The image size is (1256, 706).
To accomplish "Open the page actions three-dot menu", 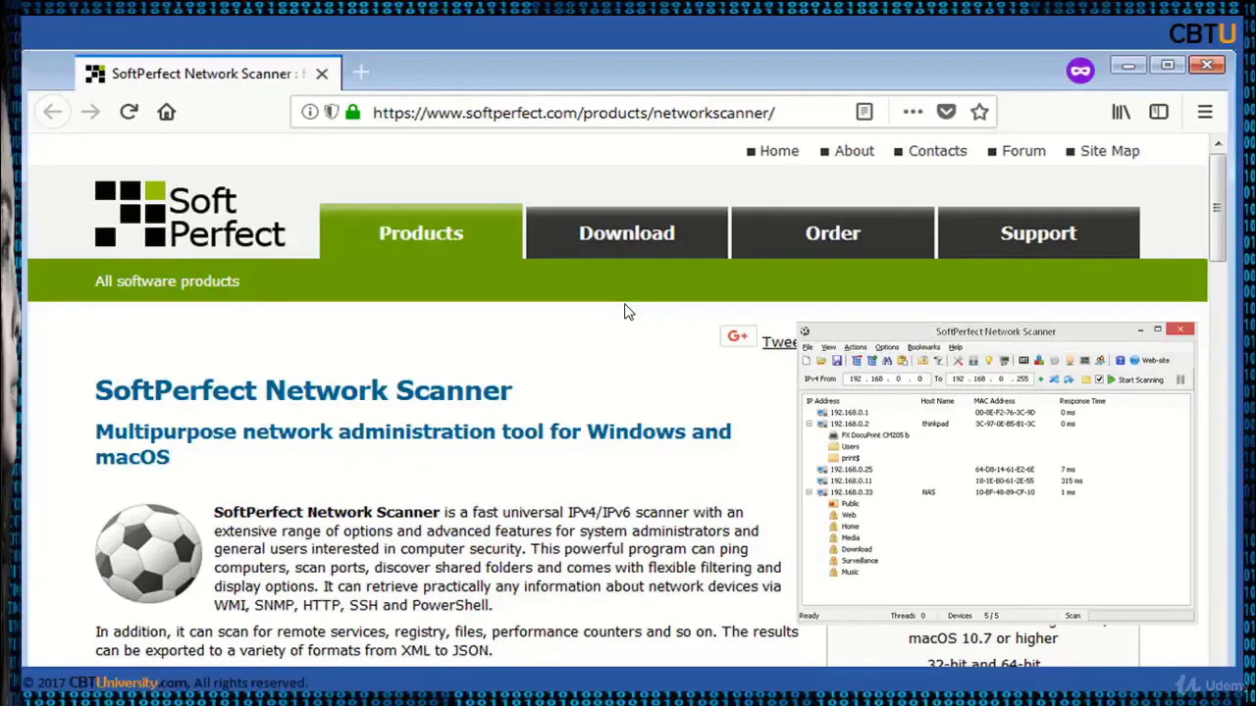I will click(913, 112).
